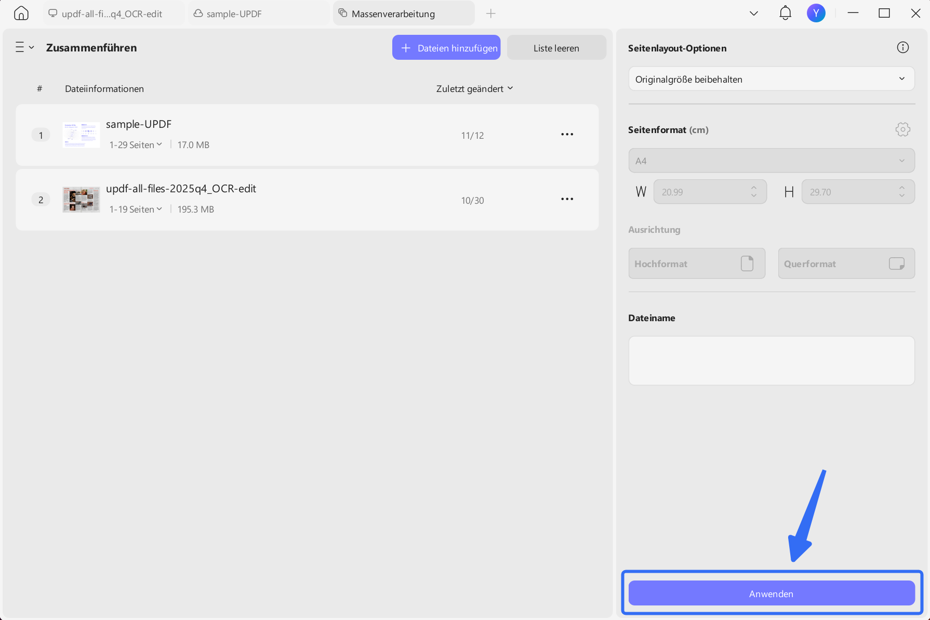
Task: Select Hochformat orientation
Action: tap(696, 263)
